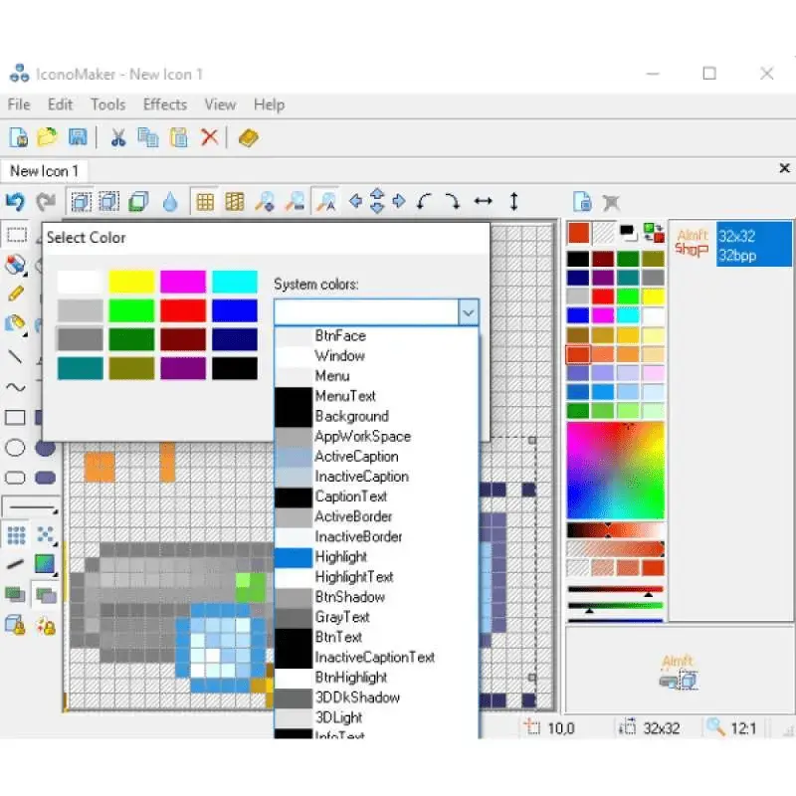Open a file with the folder icon

tap(47, 137)
